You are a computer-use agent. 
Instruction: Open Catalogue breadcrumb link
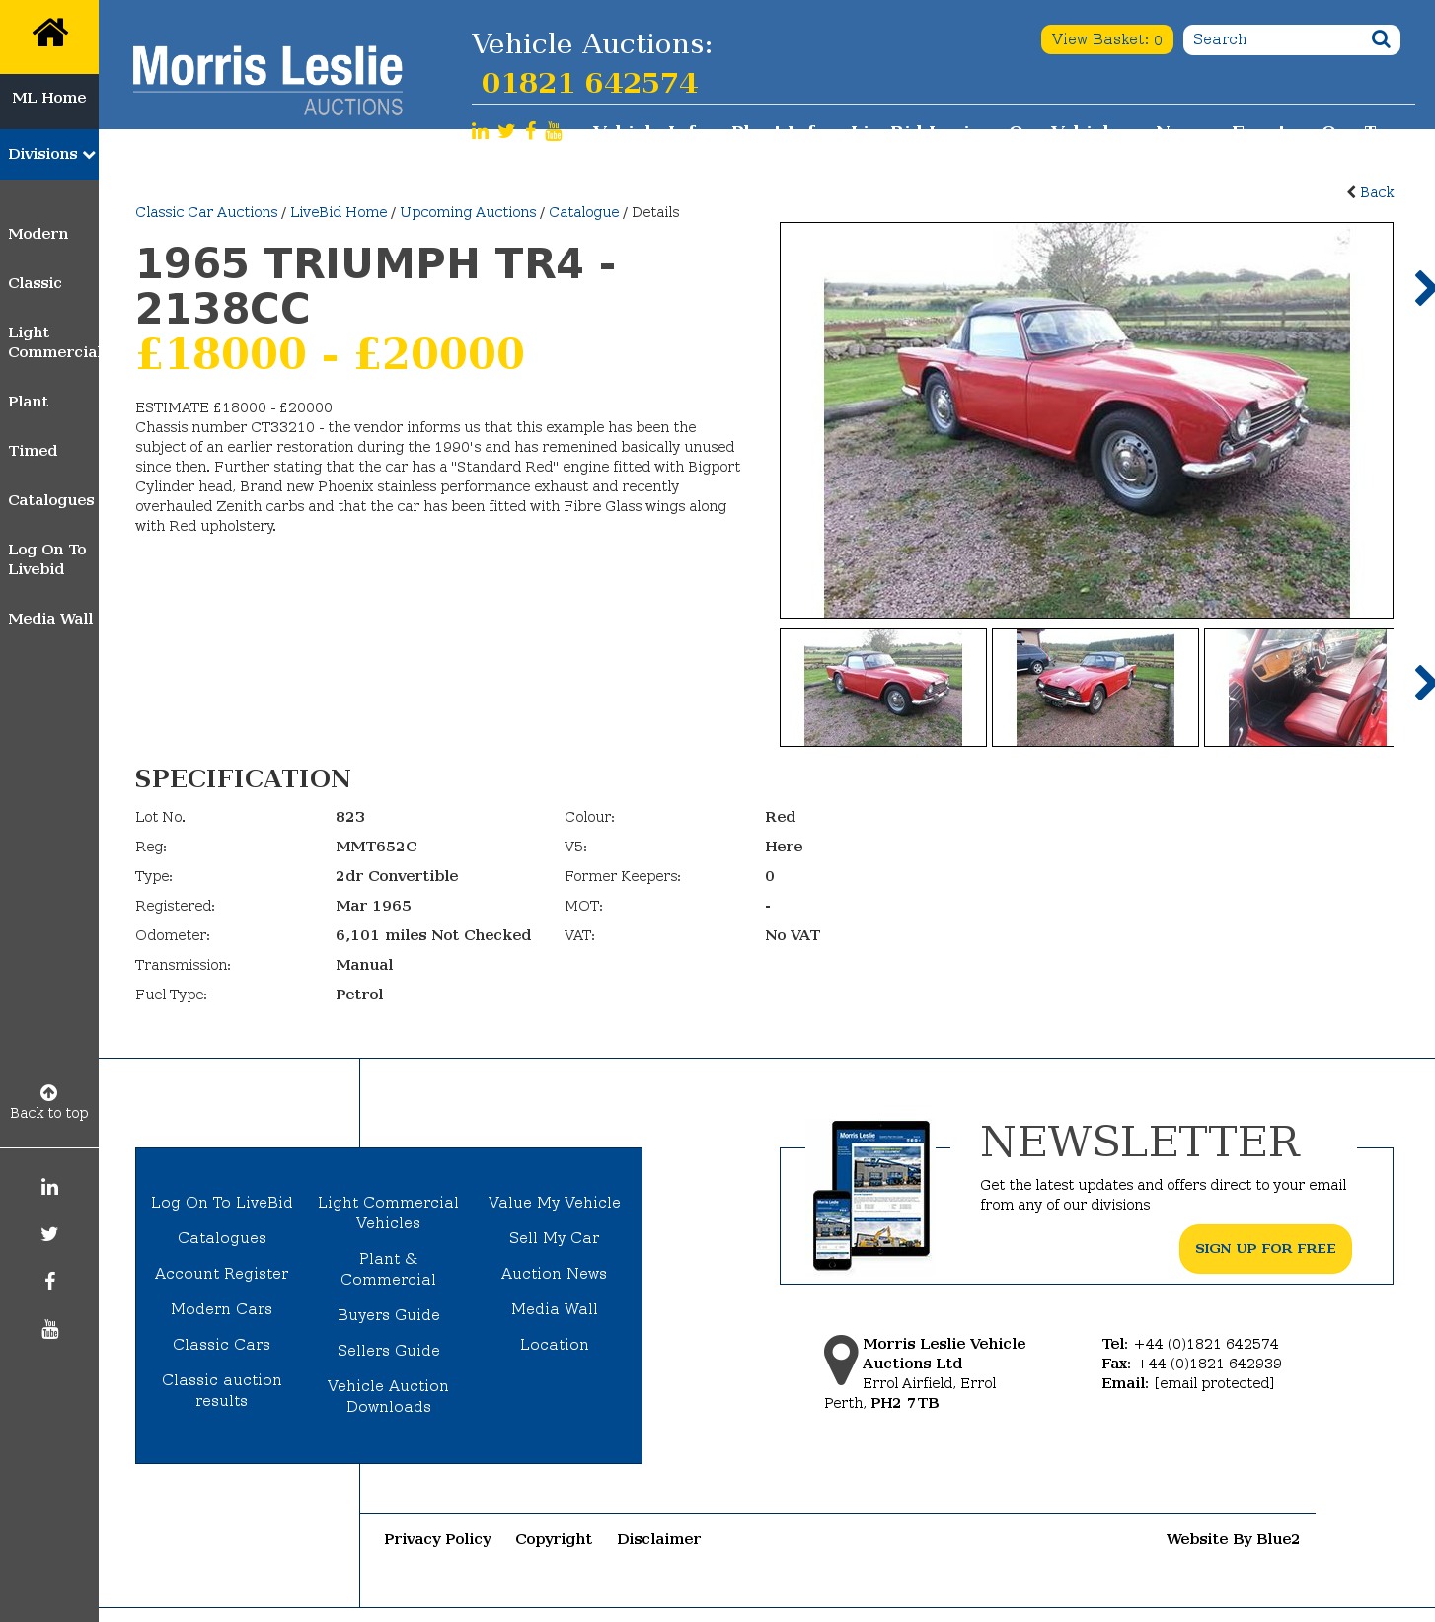[x=584, y=212]
